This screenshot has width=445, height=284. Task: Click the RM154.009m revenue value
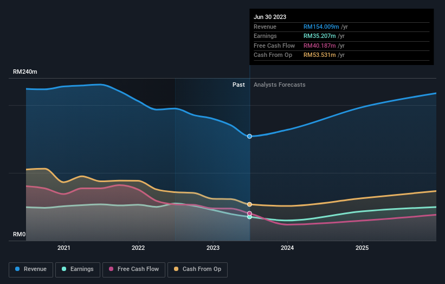click(321, 27)
